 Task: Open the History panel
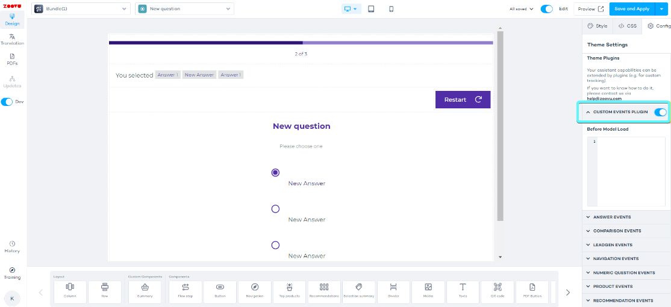(x=12, y=247)
